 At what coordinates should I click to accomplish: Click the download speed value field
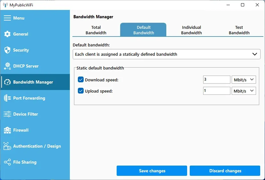pyautogui.click(x=217, y=80)
